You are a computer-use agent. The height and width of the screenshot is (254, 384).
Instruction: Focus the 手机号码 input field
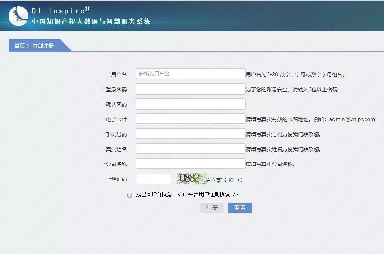(x=191, y=134)
